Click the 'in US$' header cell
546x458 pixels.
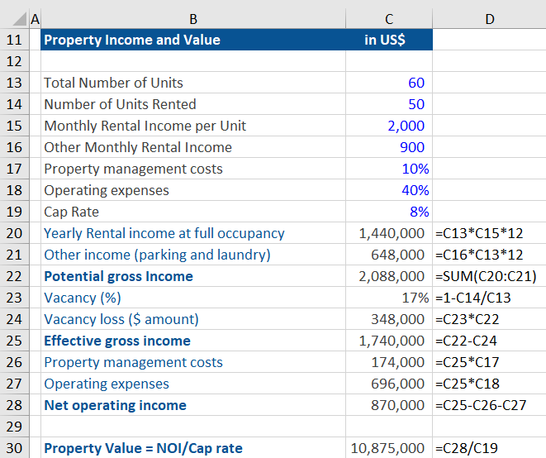coord(388,40)
